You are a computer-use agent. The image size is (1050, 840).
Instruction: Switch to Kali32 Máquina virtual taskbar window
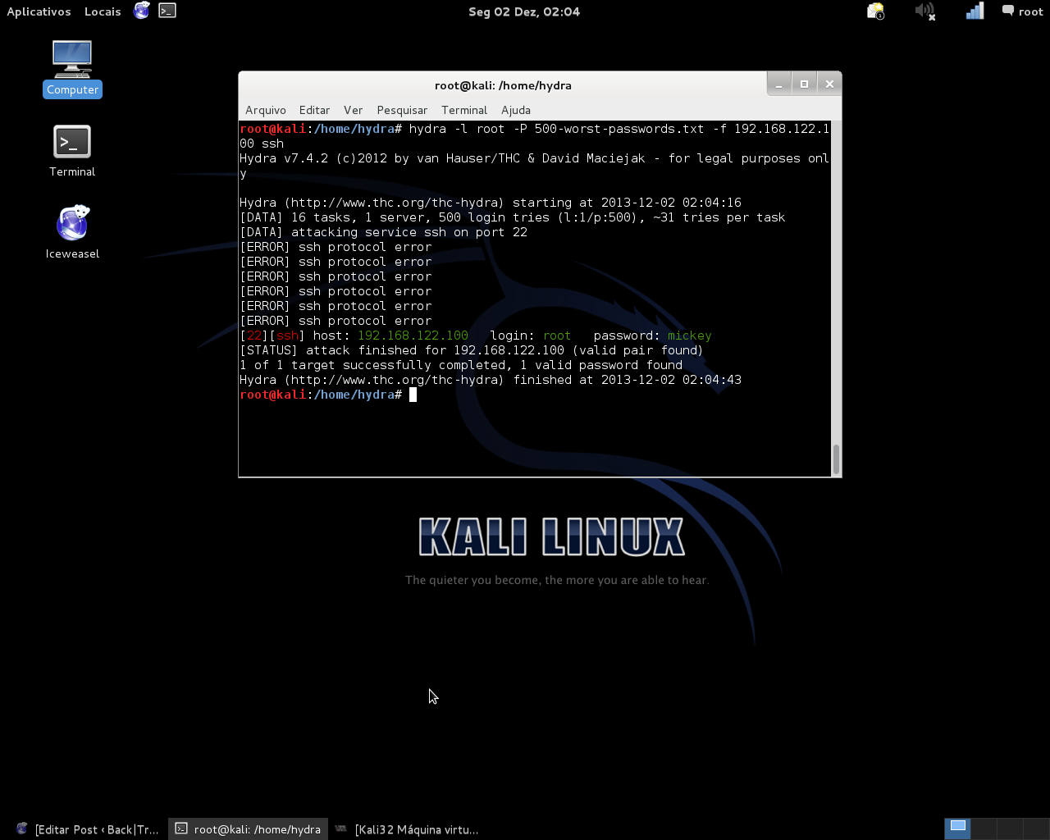(408, 829)
